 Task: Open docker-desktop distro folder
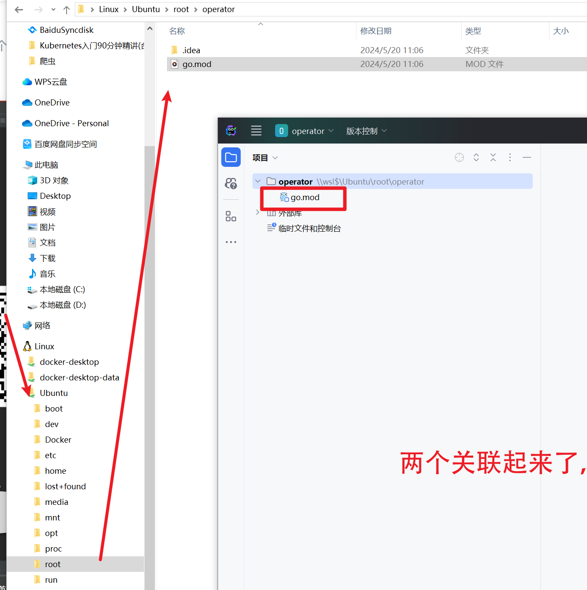tap(63, 362)
